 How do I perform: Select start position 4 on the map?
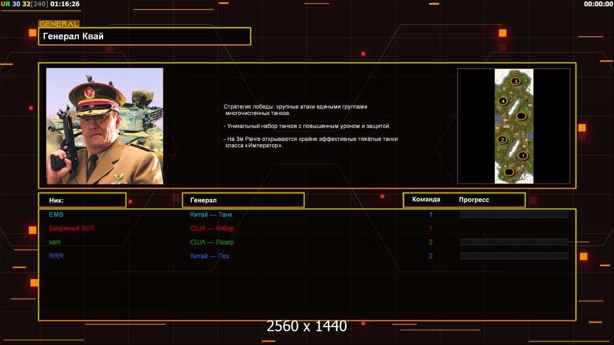tap(503, 101)
